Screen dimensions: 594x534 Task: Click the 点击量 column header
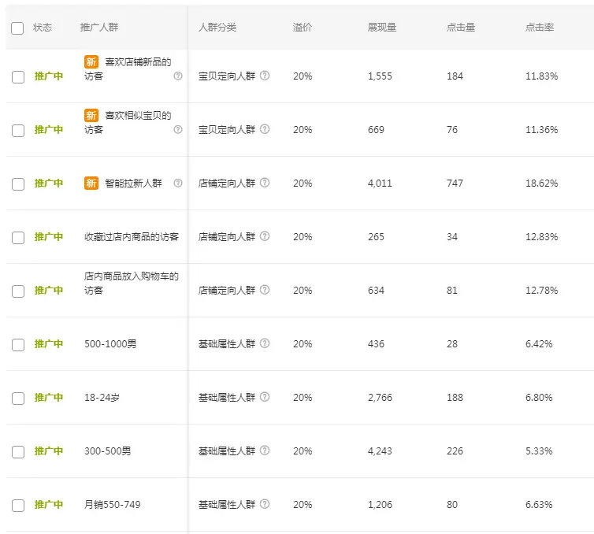click(461, 28)
